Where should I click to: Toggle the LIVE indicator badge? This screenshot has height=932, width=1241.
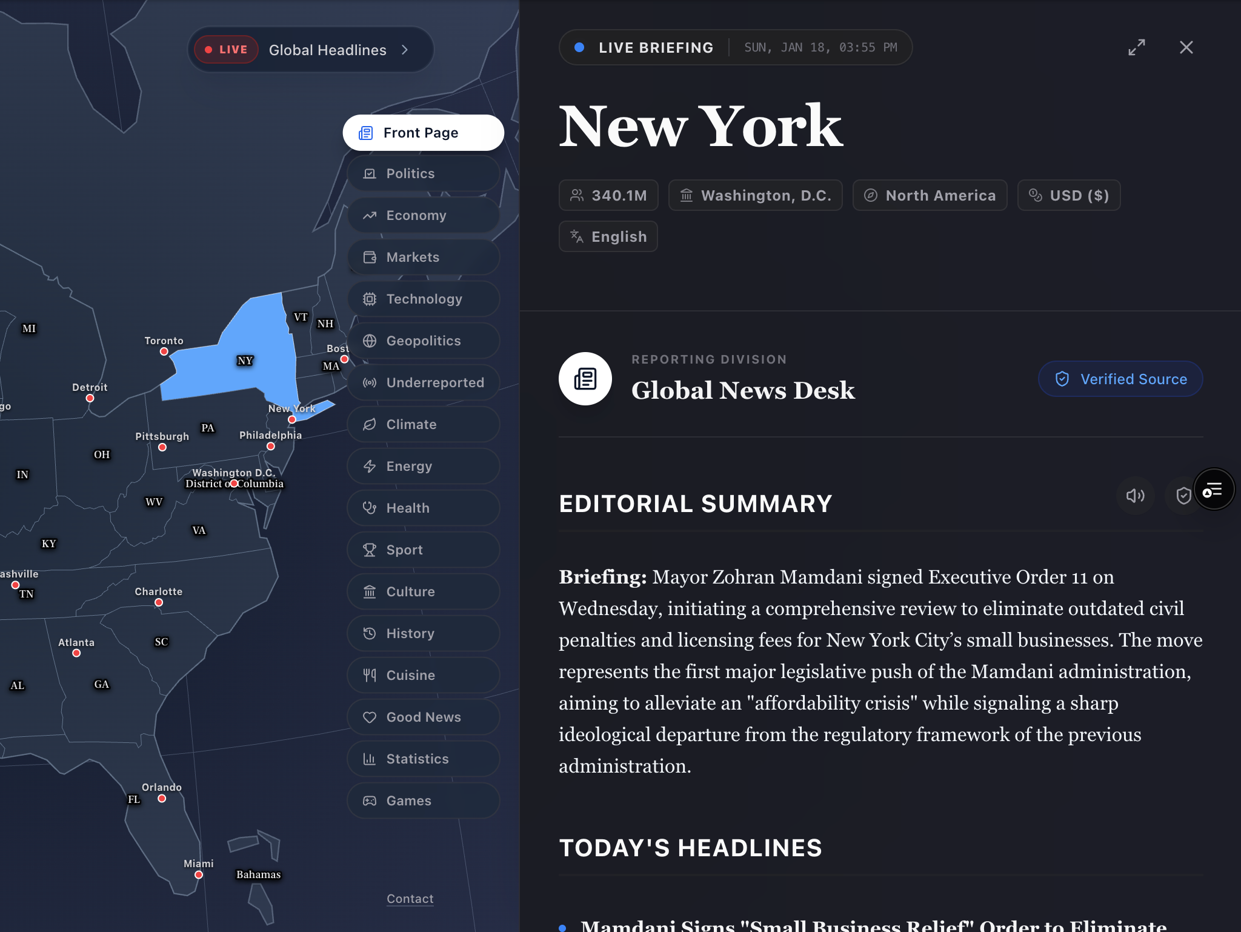[226, 50]
